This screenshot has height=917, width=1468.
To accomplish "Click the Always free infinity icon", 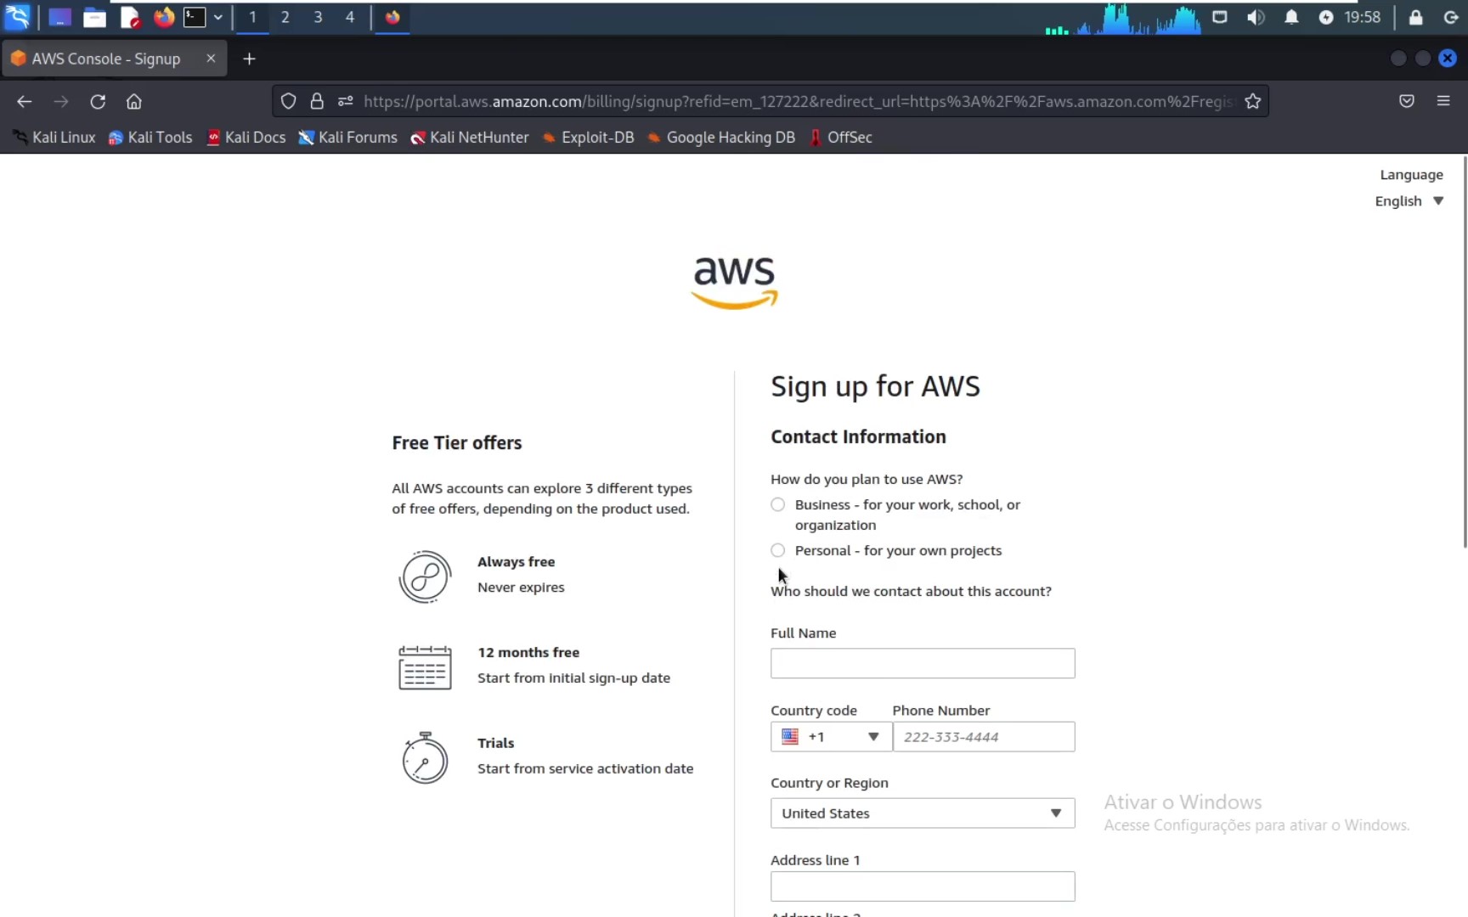I will click(x=425, y=577).
